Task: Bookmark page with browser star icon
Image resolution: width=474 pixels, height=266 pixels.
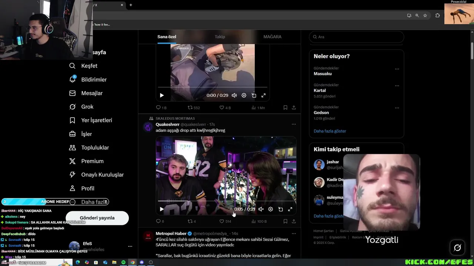Action: point(425,16)
